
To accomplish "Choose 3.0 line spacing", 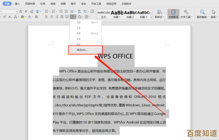I will tap(86, 44).
